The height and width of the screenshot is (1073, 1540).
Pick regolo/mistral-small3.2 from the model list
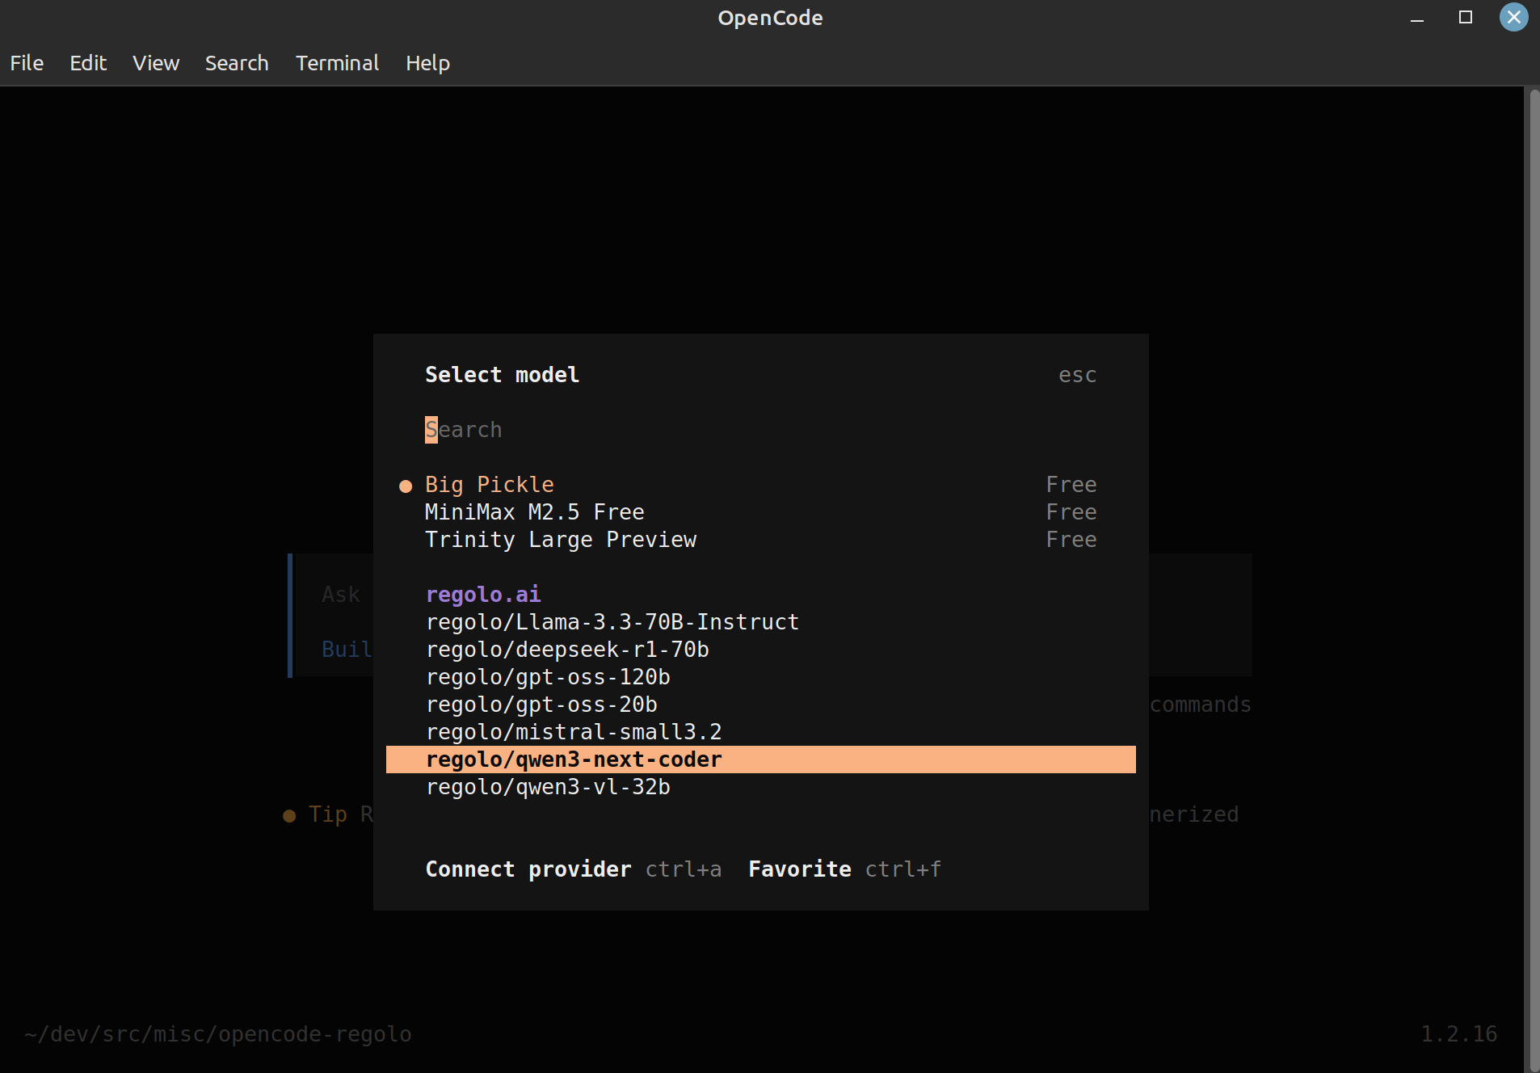(573, 731)
